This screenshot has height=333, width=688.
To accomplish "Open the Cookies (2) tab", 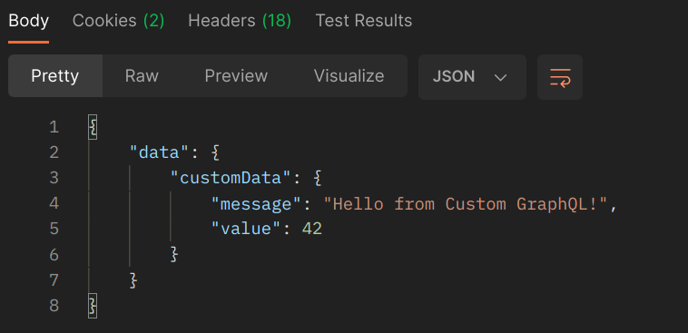I will [x=119, y=21].
